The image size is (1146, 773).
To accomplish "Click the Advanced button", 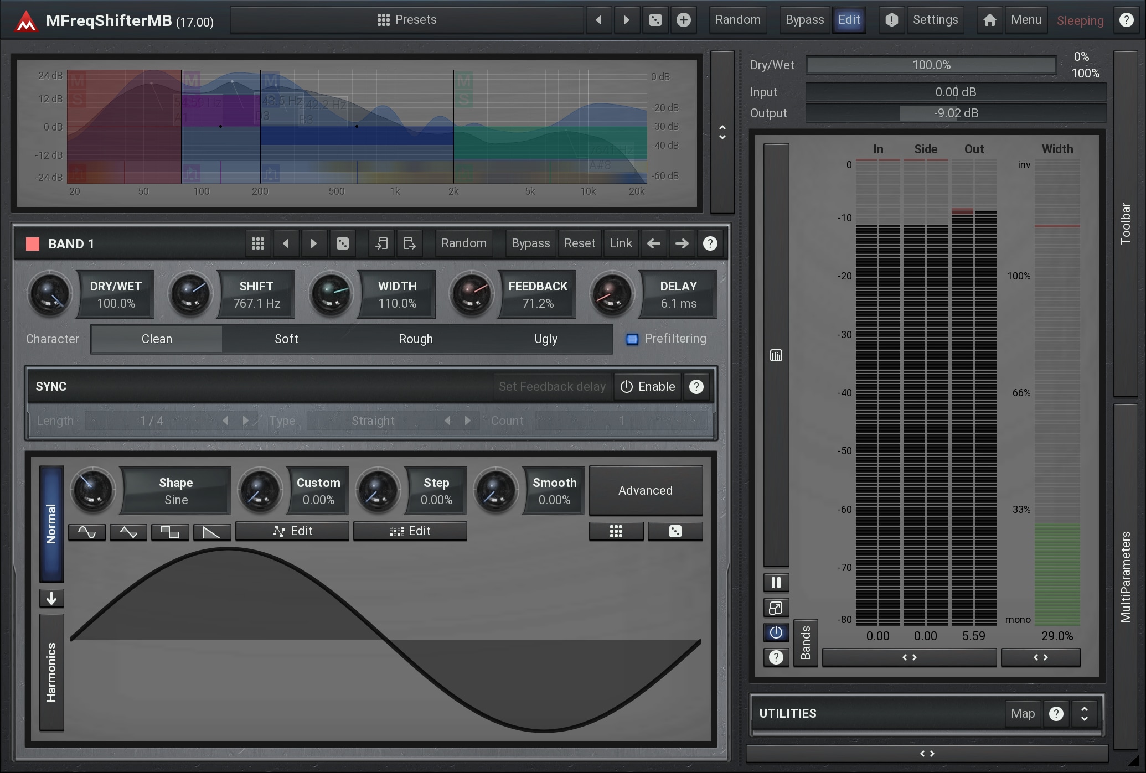I will point(646,490).
